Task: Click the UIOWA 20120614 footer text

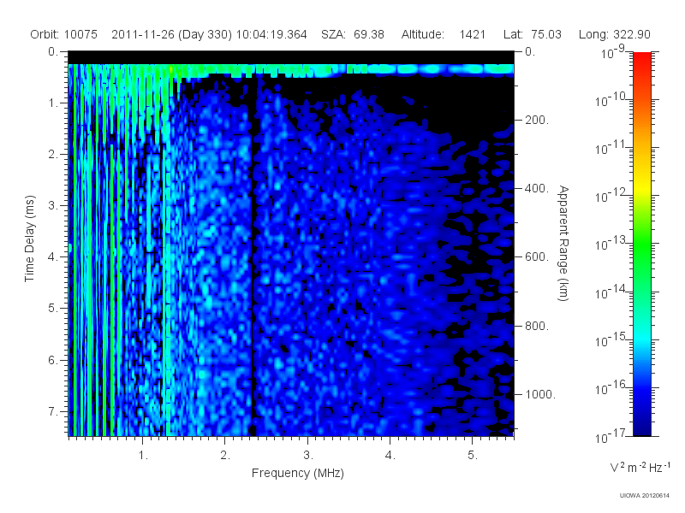Action: 645,496
